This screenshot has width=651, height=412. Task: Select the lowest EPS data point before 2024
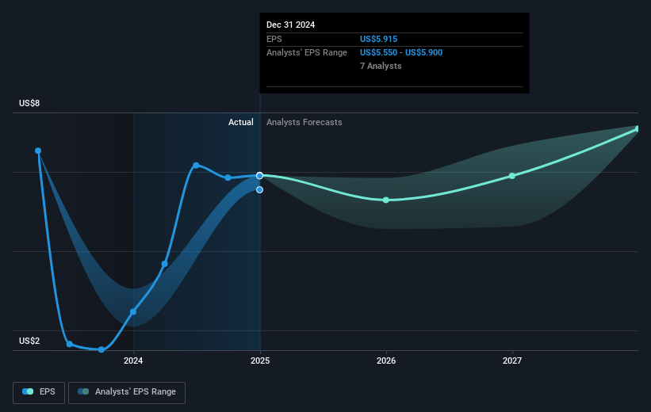[x=101, y=349]
